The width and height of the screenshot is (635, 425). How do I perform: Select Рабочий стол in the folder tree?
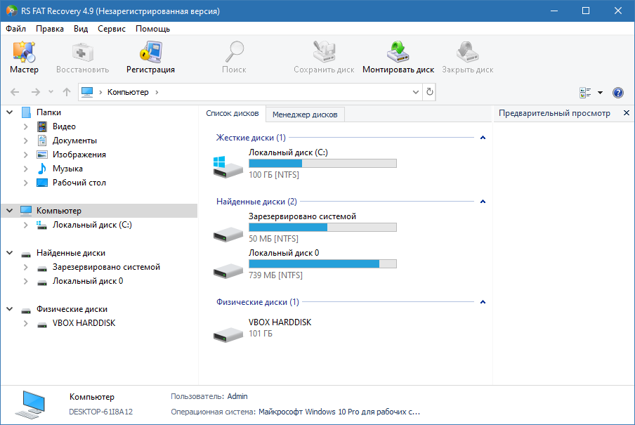click(79, 183)
